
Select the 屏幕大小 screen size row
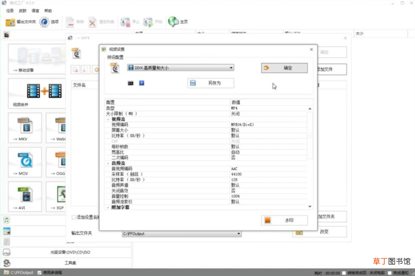207,130
